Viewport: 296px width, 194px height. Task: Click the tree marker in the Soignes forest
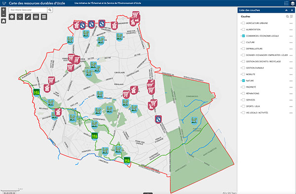click(194, 120)
